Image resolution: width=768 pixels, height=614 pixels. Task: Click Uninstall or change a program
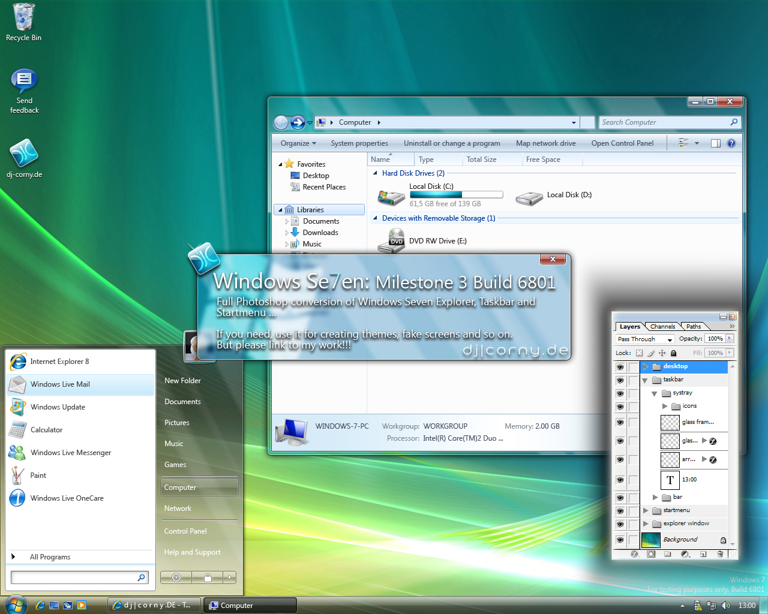point(452,143)
